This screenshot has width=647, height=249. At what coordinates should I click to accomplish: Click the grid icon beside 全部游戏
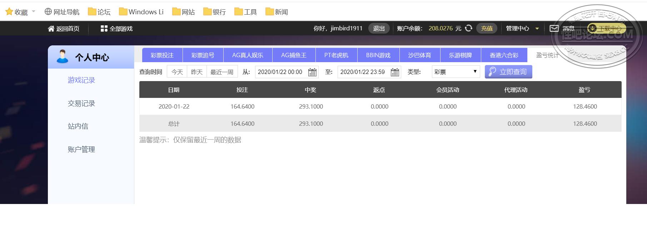(x=104, y=29)
